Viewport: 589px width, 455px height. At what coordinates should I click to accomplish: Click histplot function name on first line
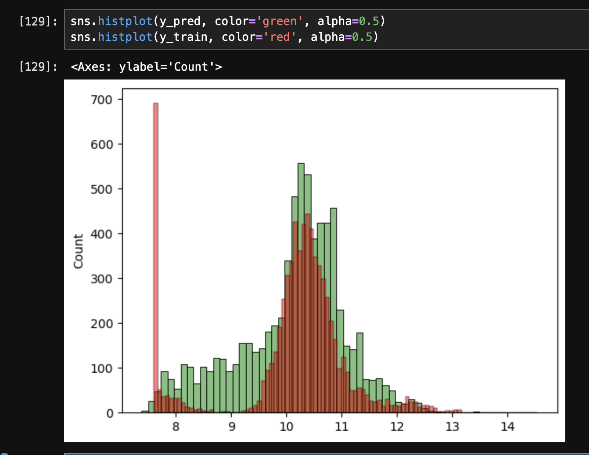[125, 21]
